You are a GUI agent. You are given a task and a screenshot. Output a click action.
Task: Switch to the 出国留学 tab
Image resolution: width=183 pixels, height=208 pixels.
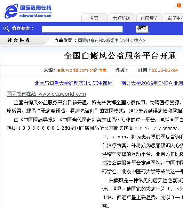(x=149, y=18)
